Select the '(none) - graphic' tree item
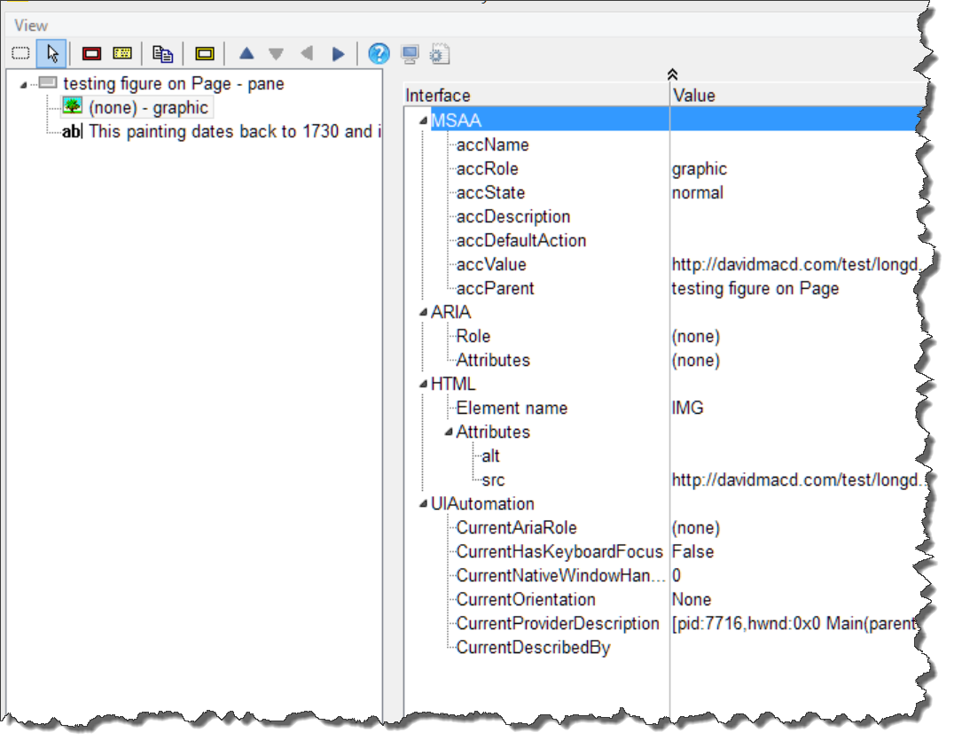This screenshot has width=954, height=748. pos(148,108)
